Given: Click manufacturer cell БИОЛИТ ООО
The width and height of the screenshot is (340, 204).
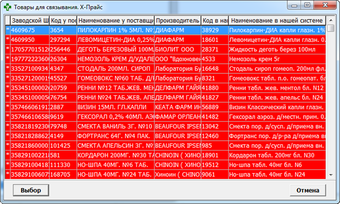Looking at the screenshot, I should 178,50.
